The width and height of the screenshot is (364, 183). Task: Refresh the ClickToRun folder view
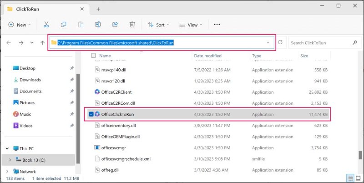pos(280,42)
